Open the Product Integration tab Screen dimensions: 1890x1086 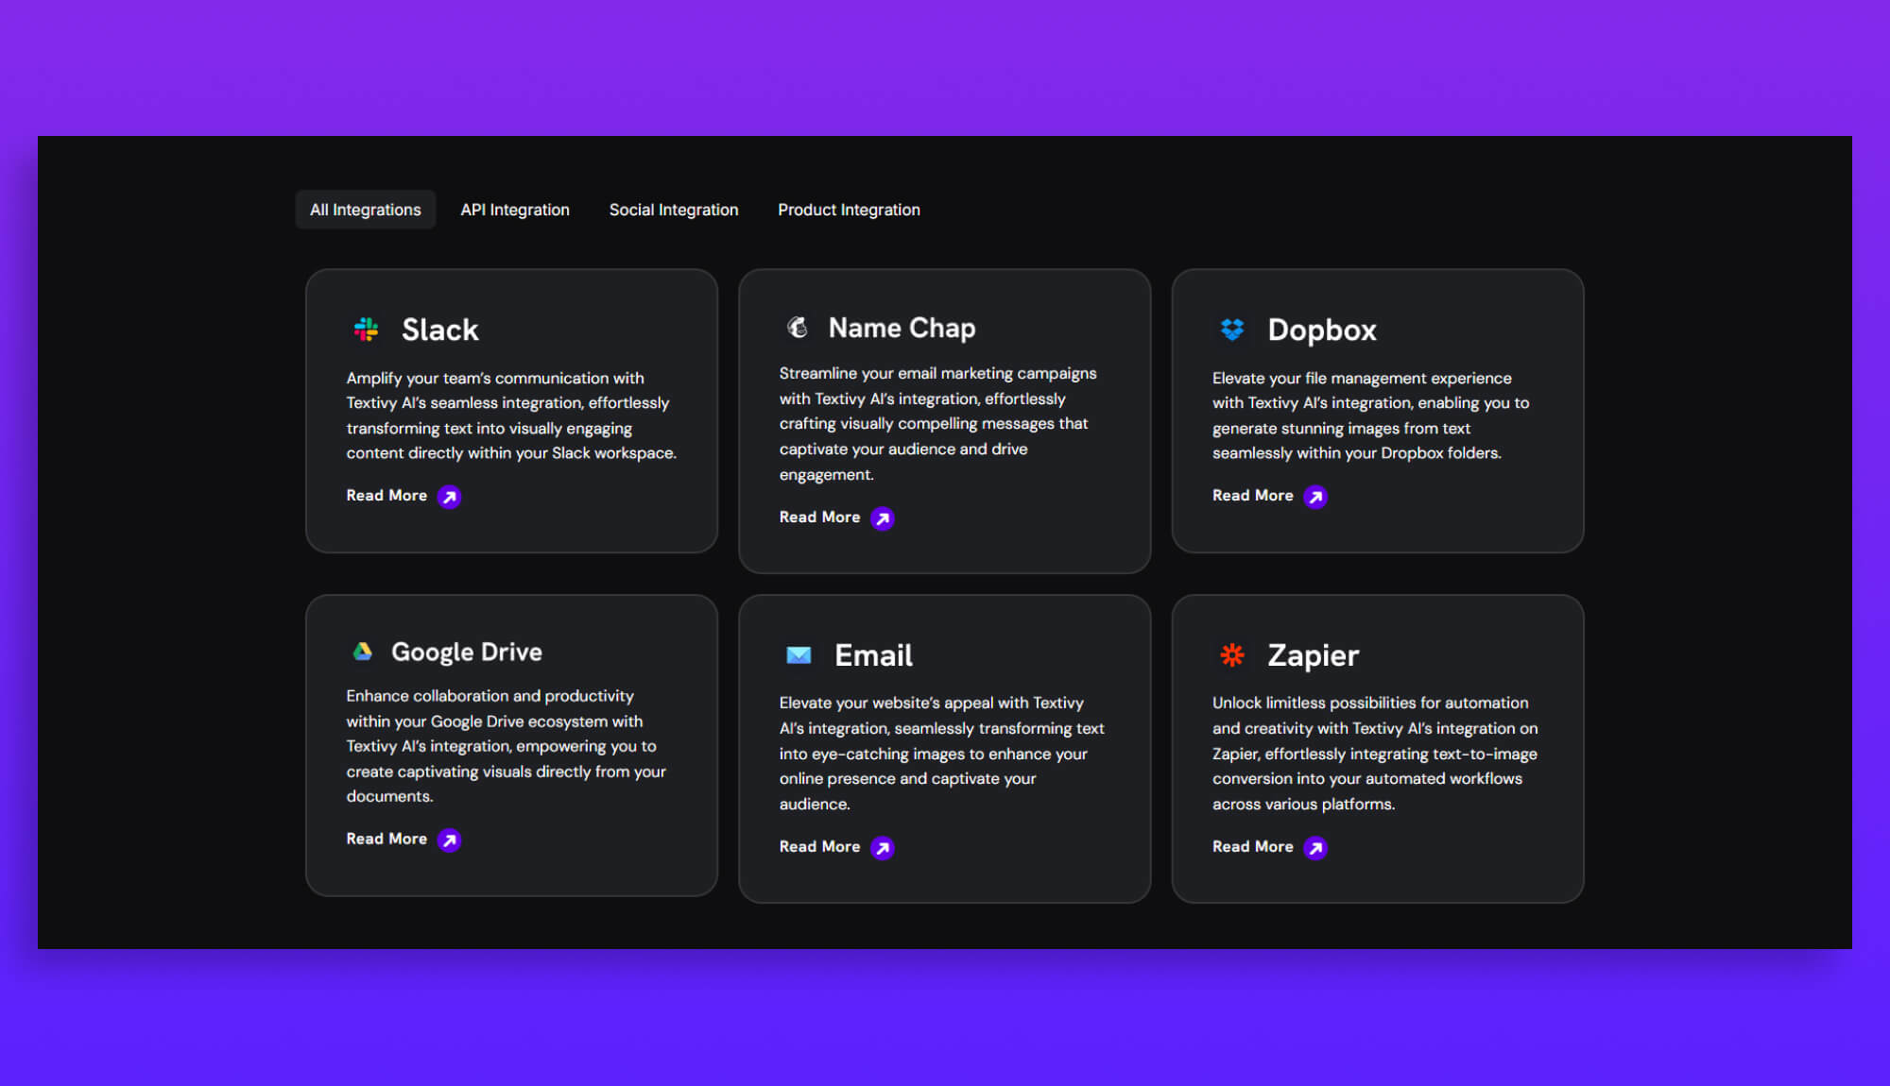(x=849, y=210)
